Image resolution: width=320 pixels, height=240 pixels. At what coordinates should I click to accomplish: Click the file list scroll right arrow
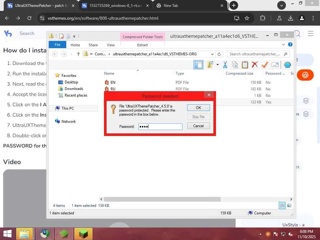click(x=291, y=199)
